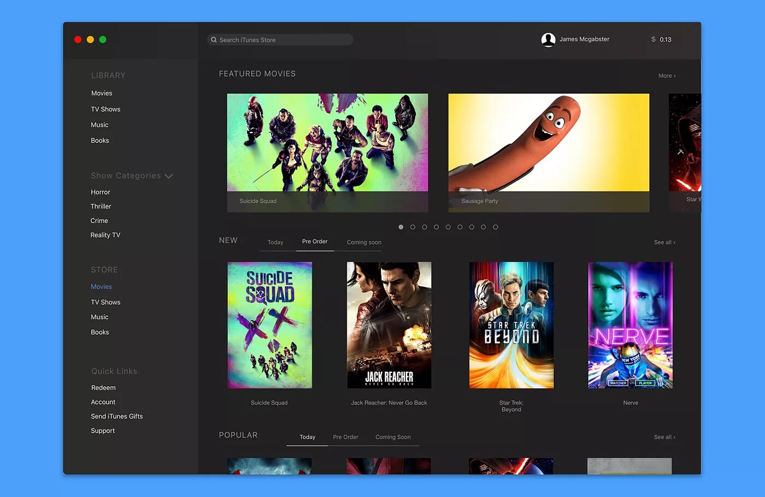Open Library TV Shows
The height and width of the screenshot is (497, 765).
pos(105,109)
